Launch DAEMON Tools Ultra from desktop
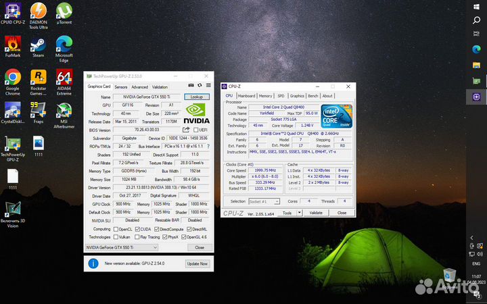The image size is (487, 304). (x=38, y=16)
